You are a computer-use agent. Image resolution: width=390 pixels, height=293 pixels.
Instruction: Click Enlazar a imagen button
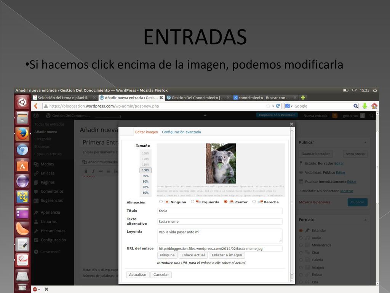[227, 255]
